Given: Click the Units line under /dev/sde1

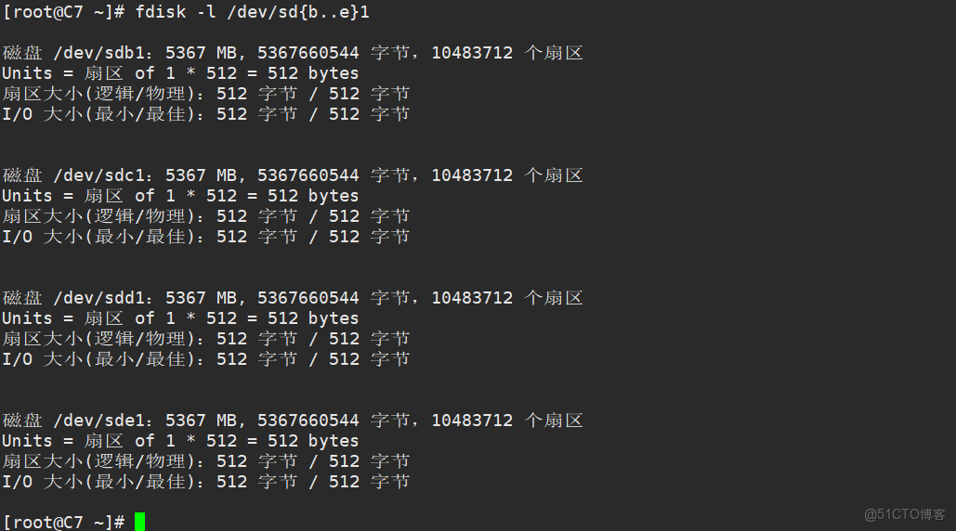Looking at the screenshot, I should point(180,441).
